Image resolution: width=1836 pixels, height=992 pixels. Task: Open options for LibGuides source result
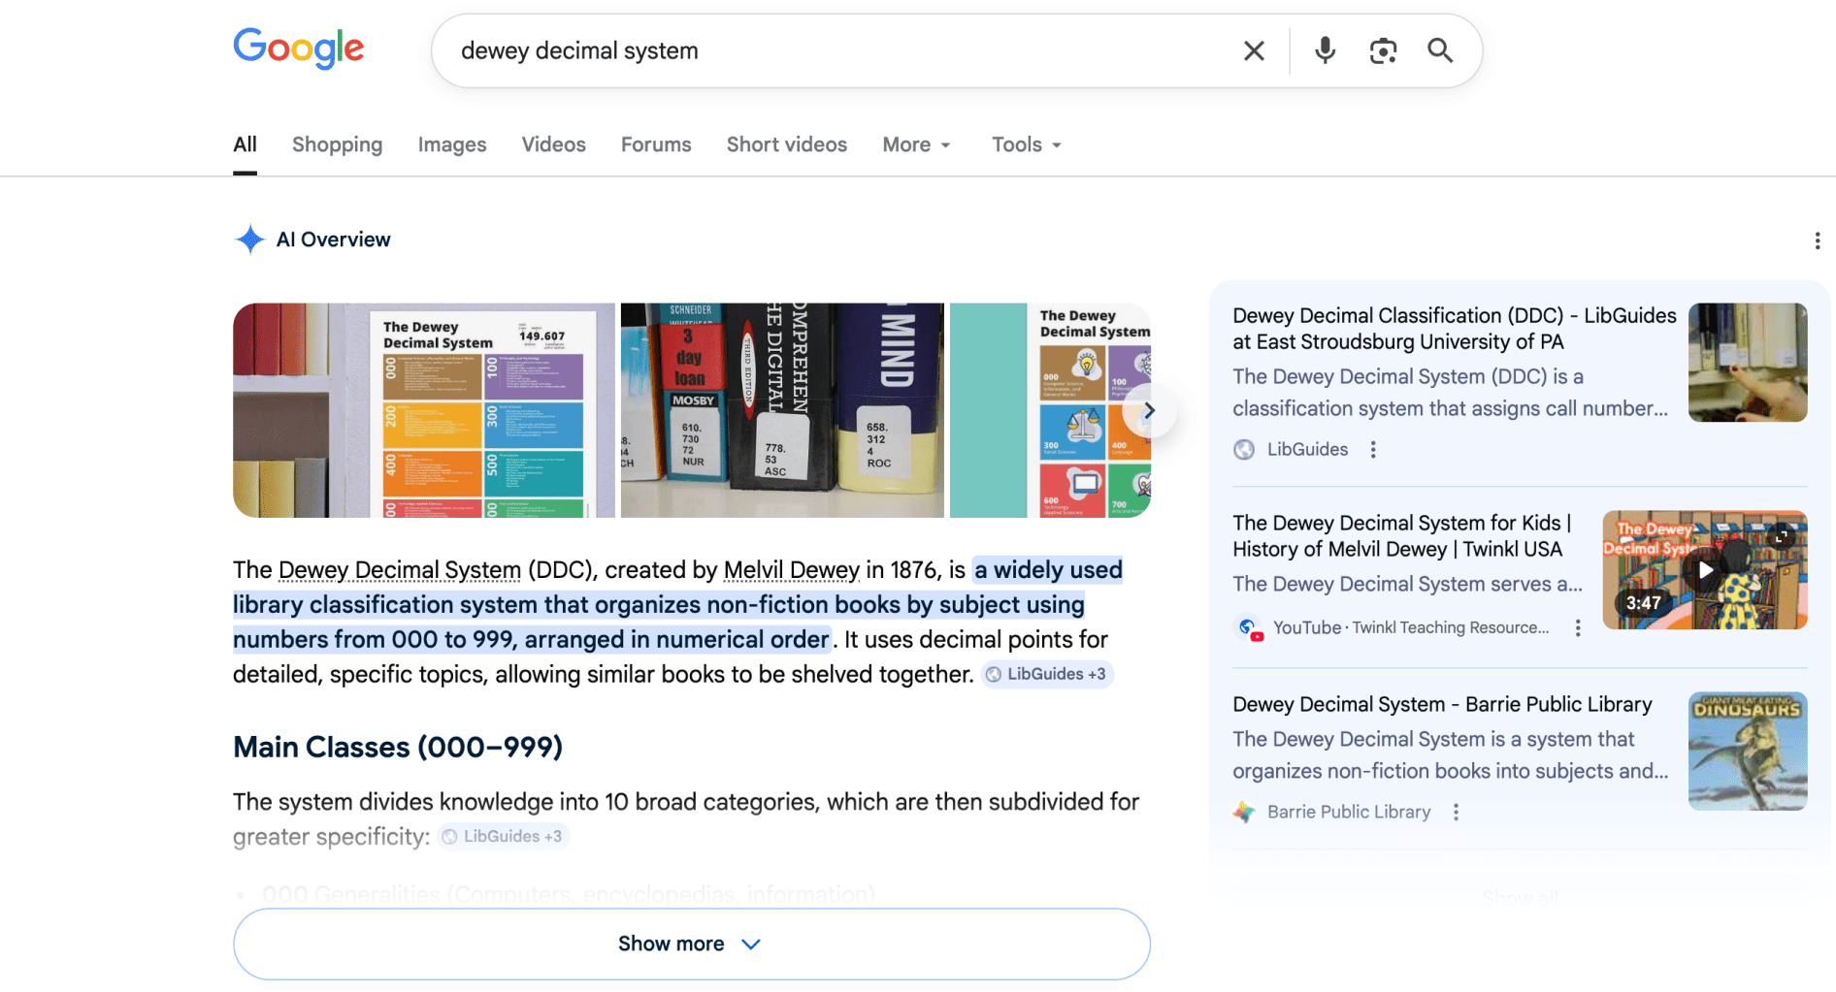tap(1373, 450)
